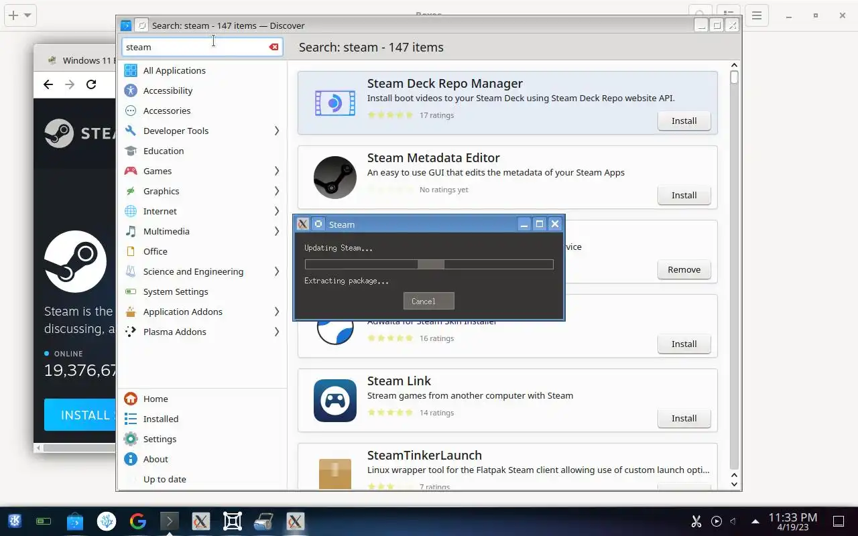
Task: Click the Steam Deck Repo Manager app icon
Action: tap(334, 103)
